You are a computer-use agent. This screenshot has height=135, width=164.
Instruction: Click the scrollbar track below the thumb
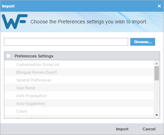pyautogui.click(x=157, y=97)
